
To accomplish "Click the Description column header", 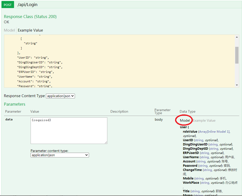I will pos(119,111).
